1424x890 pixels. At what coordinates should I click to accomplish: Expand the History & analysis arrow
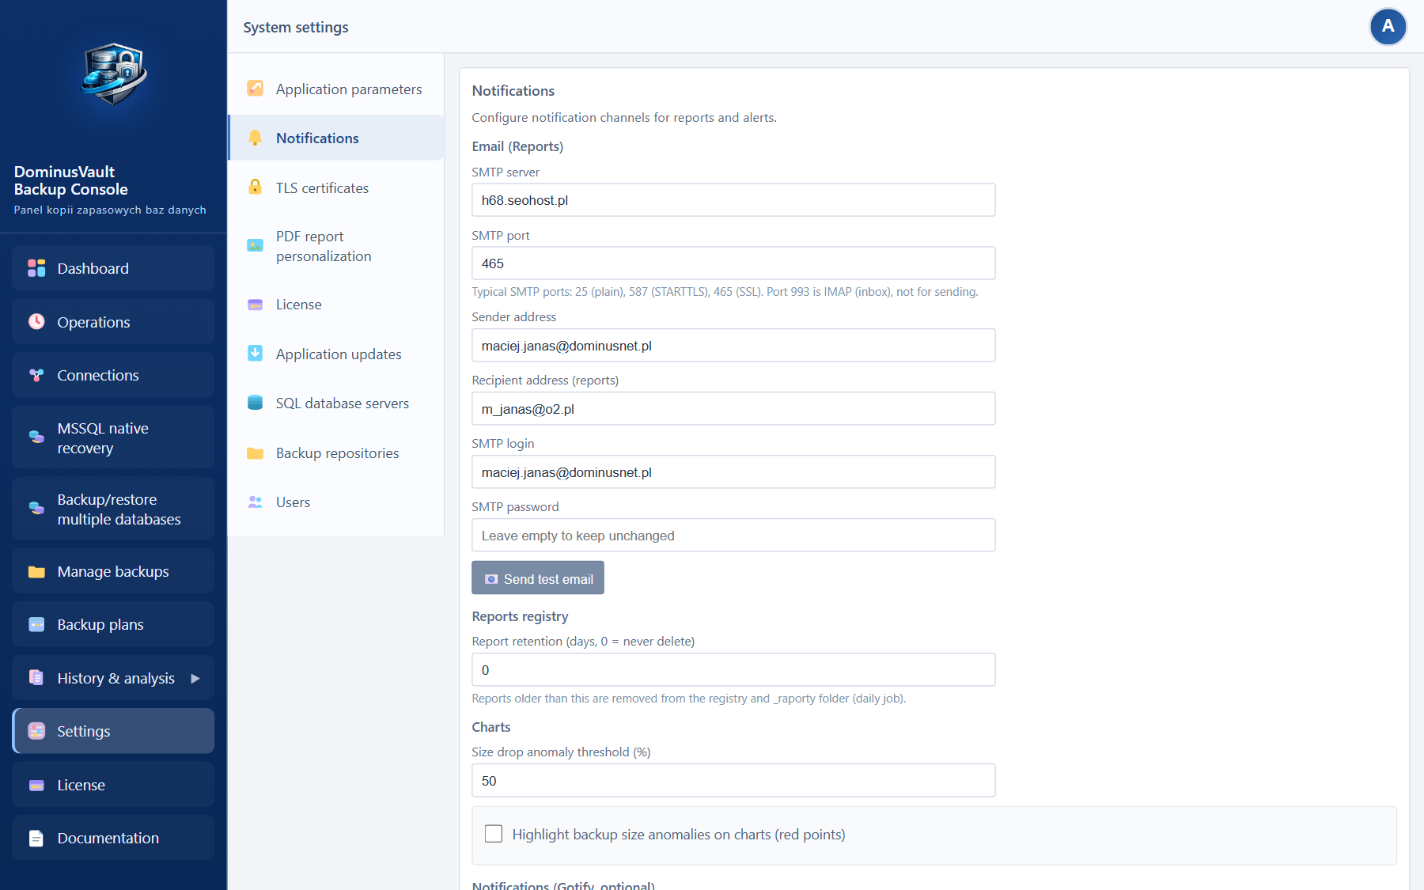[195, 678]
